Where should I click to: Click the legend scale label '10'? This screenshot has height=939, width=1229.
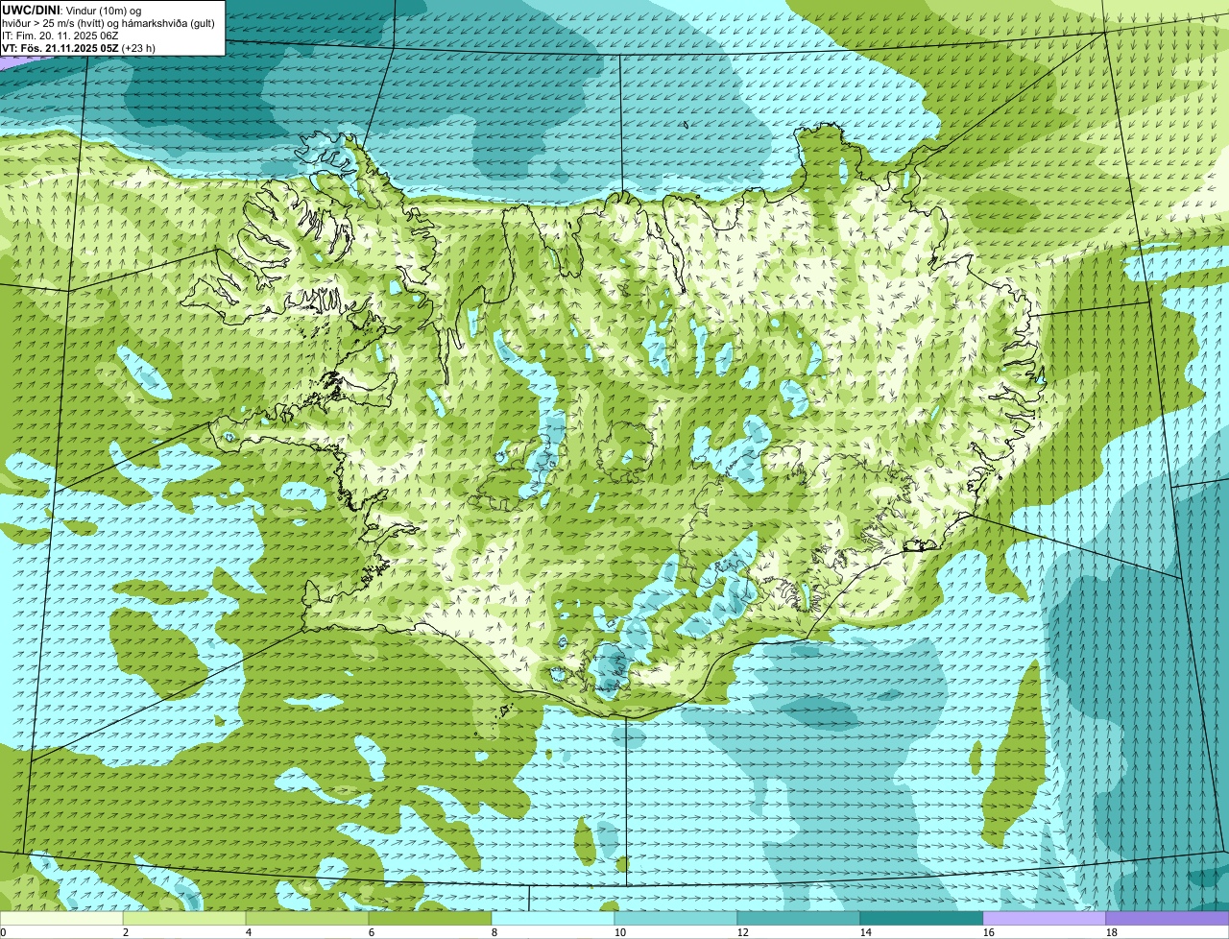620,932
